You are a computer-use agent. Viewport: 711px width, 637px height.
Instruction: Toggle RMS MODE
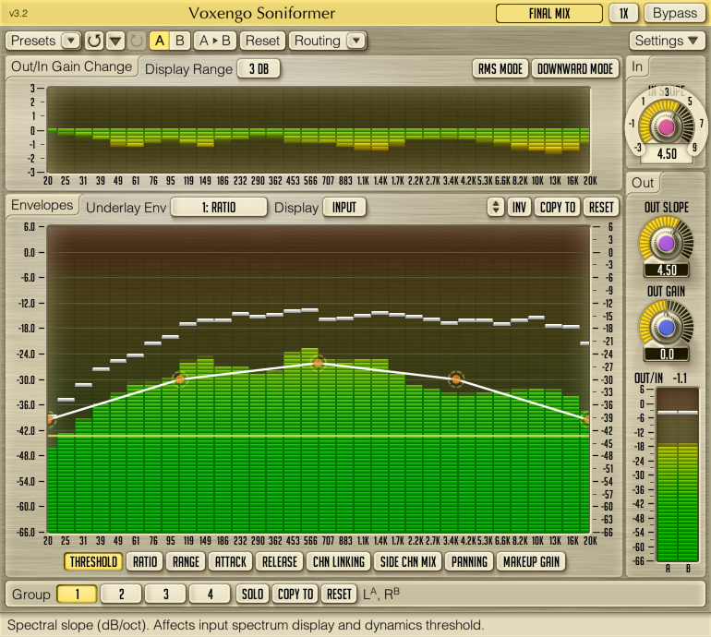(500, 69)
